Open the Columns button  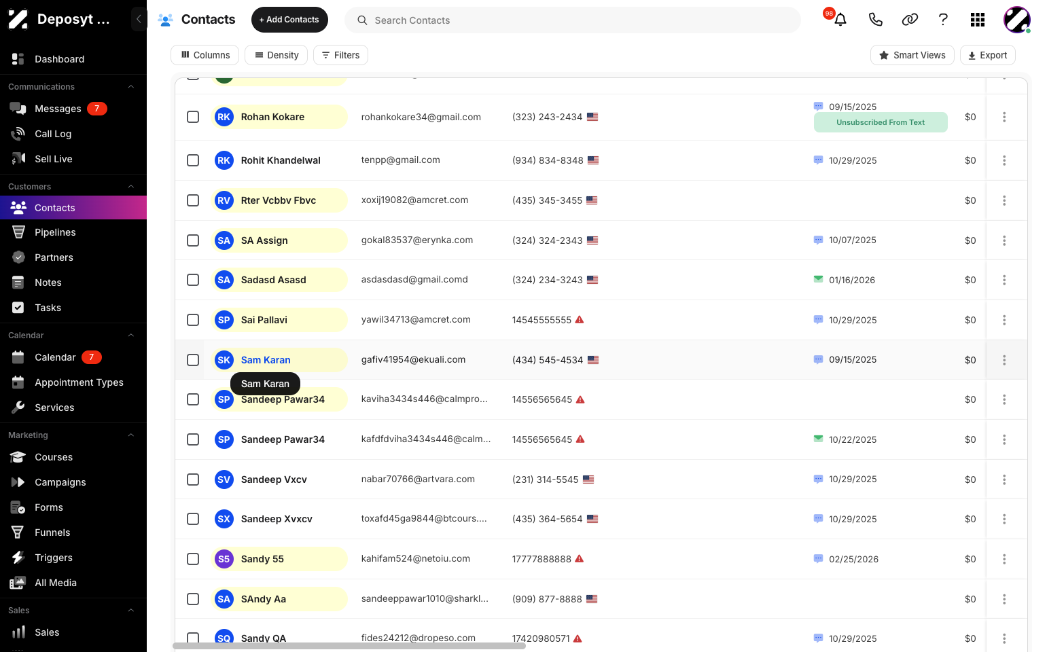[x=205, y=55]
